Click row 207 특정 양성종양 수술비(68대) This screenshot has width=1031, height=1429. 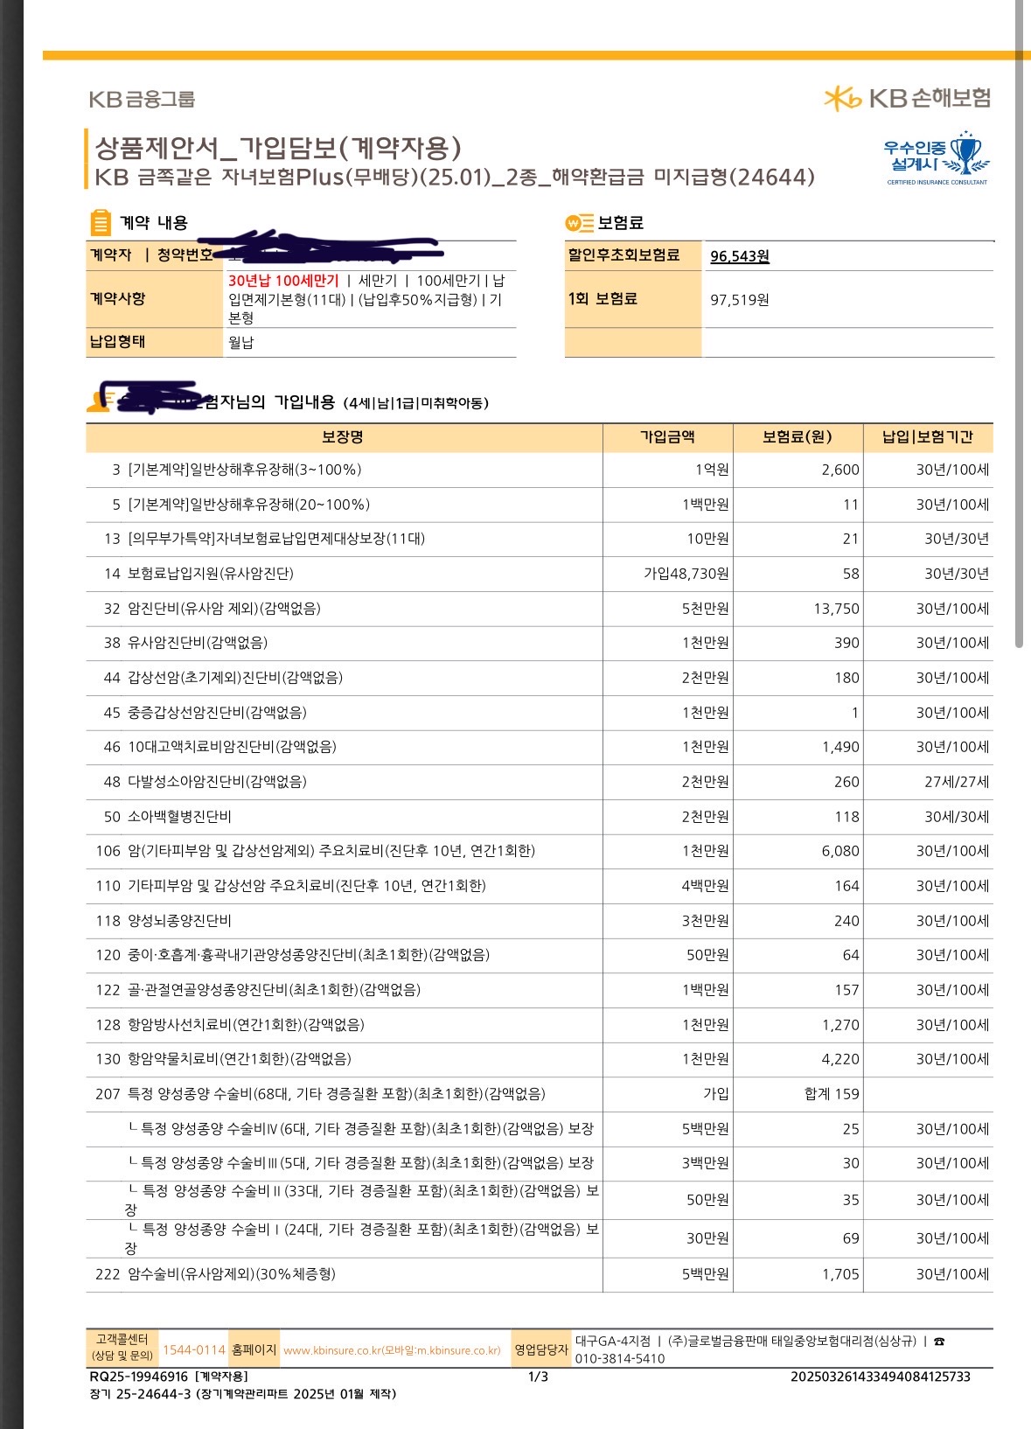(540, 1094)
